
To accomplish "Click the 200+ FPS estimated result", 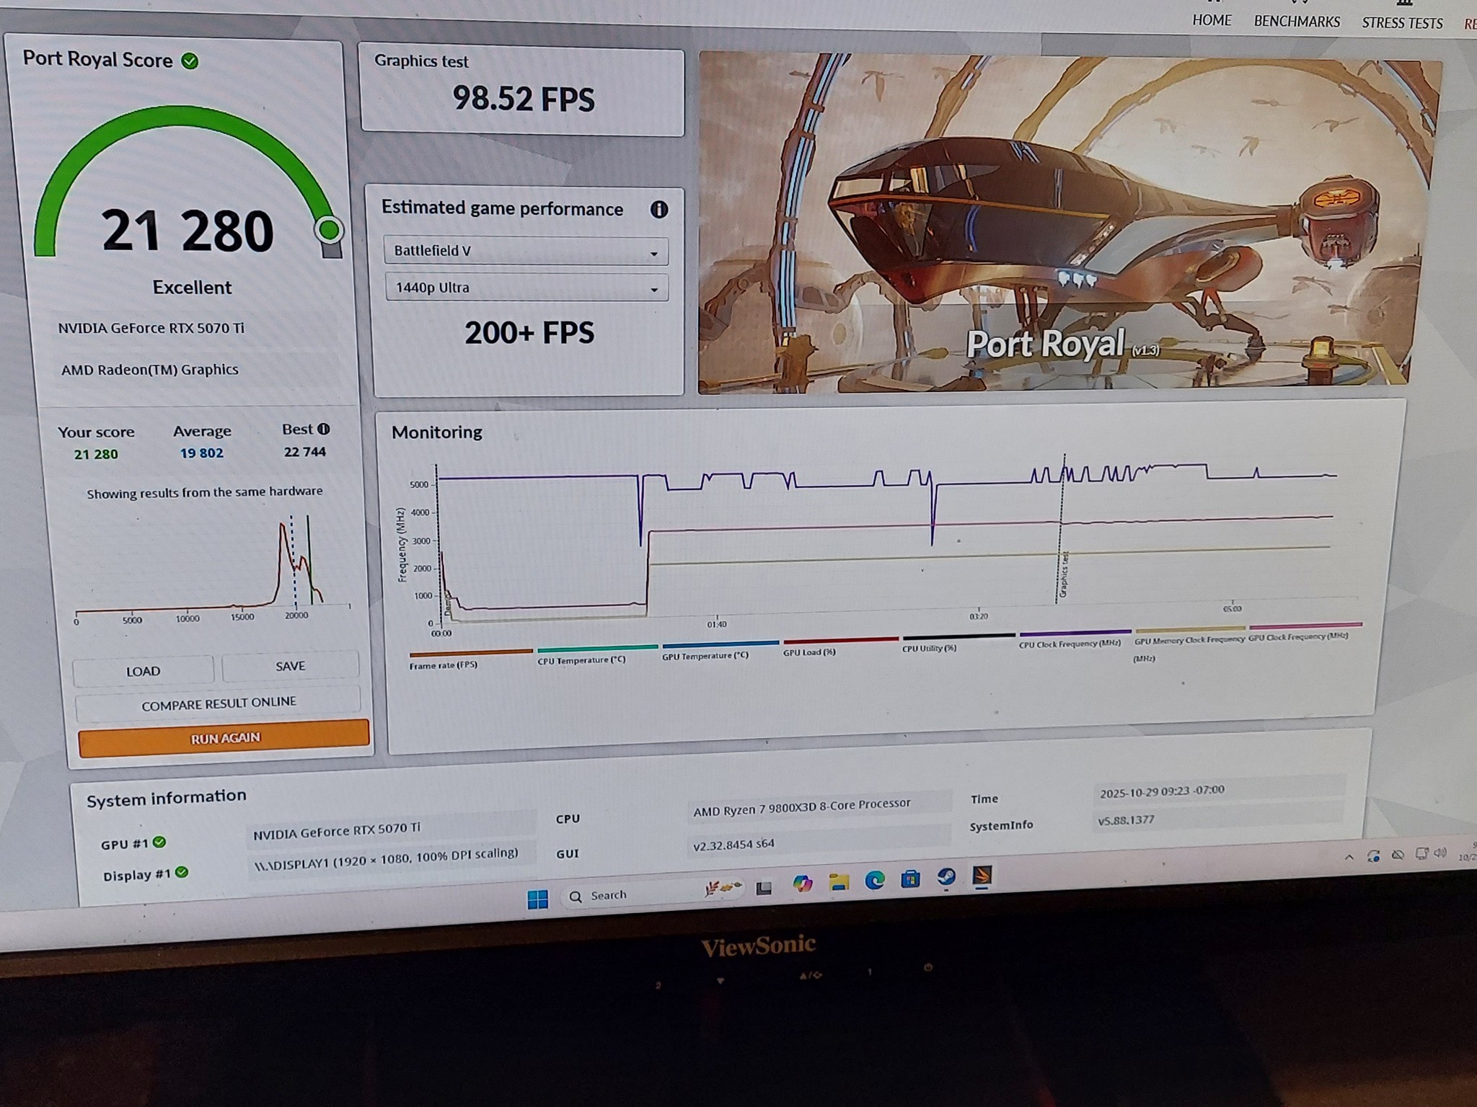I will pyautogui.click(x=529, y=333).
